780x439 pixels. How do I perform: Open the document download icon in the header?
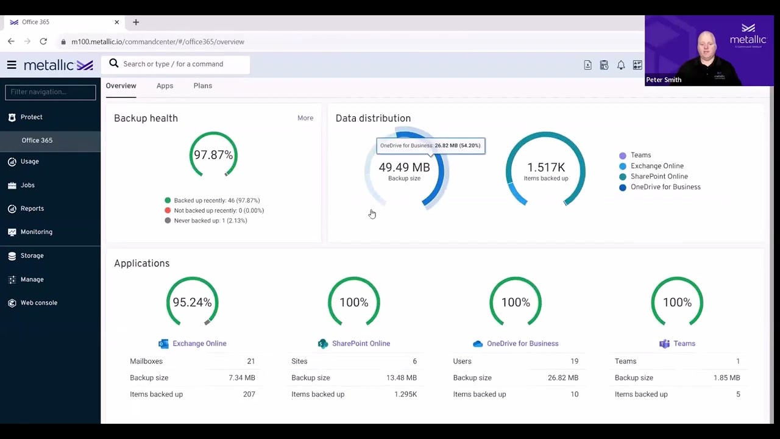tap(587, 65)
